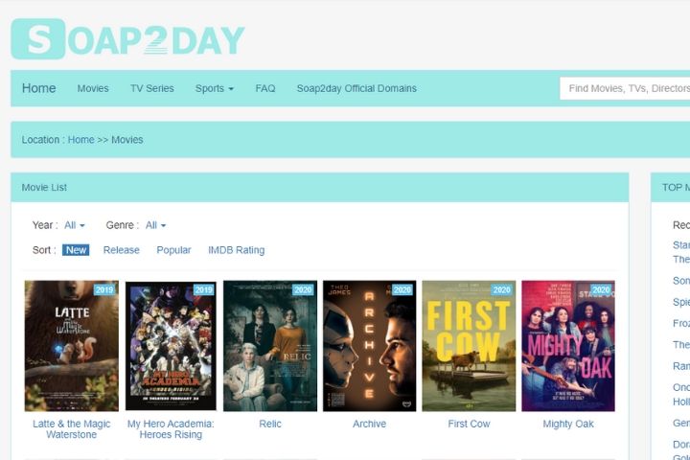The height and width of the screenshot is (460, 690).
Task: Click the Relic title link
Action: (270, 424)
